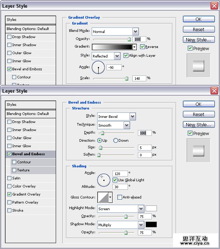Select Gradient Overlay in the styles list

point(26,194)
